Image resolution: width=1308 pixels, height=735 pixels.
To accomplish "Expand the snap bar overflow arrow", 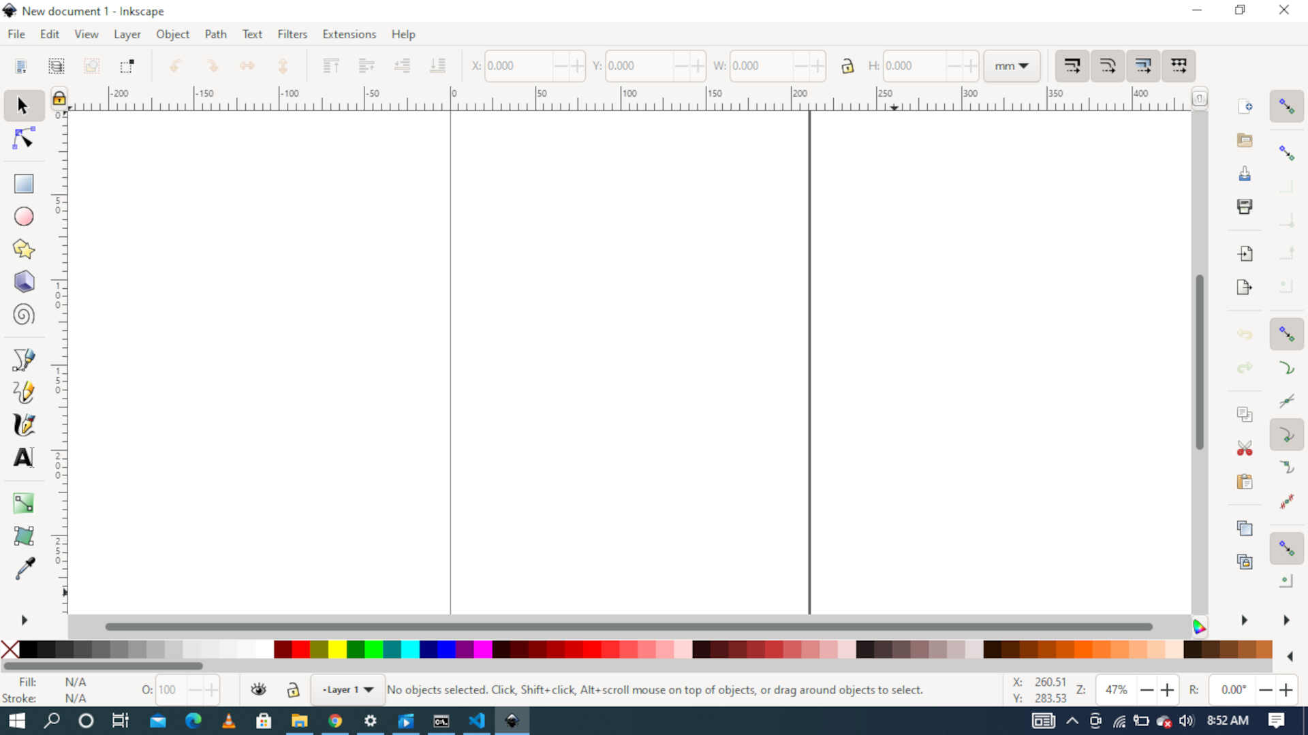I will (x=1286, y=620).
